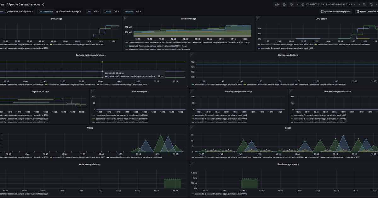Zoom out the time range magnifier icon
This screenshot has height=198, width=378.
click(x=364, y=4)
